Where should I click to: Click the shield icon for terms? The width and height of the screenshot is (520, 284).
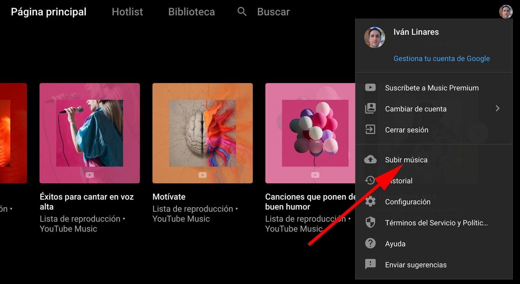(370, 223)
